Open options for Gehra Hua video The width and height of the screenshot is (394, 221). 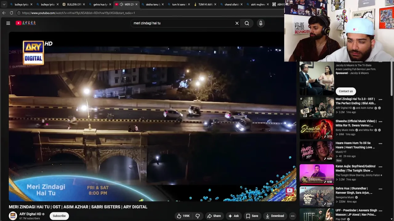click(x=380, y=189)
